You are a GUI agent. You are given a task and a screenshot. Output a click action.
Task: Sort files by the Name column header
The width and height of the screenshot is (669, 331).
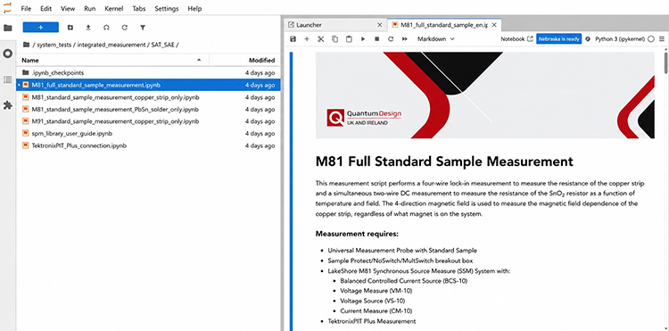point(112,60)
